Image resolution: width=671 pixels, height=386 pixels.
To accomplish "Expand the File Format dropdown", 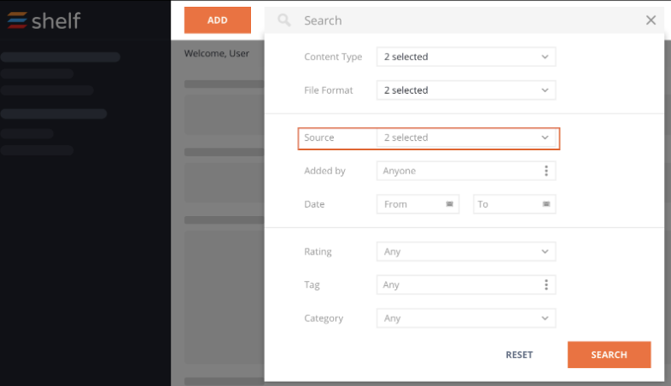I will (x=466, y=91).
